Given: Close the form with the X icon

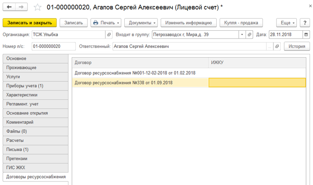Looking at the screenshot, I should tap(310, 6).
